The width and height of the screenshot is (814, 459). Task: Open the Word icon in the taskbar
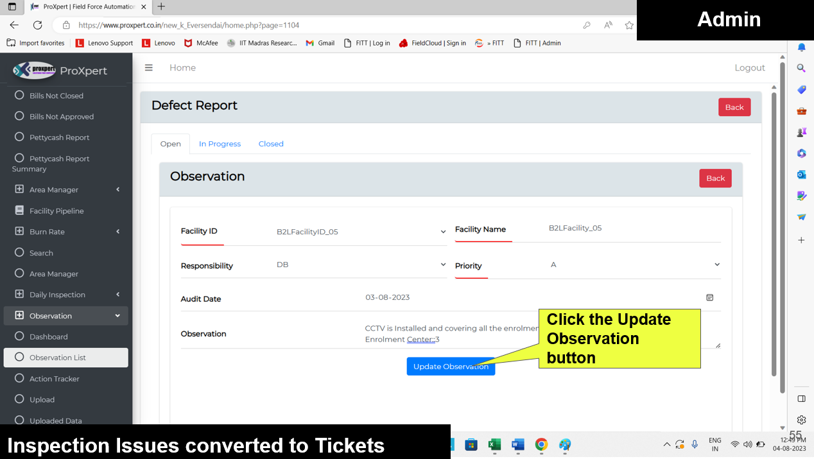click(517, 444)
